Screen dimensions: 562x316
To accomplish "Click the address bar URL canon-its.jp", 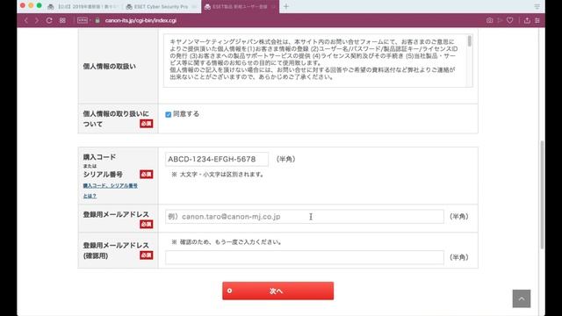I will pyautogui.click(x=140, y=20).
